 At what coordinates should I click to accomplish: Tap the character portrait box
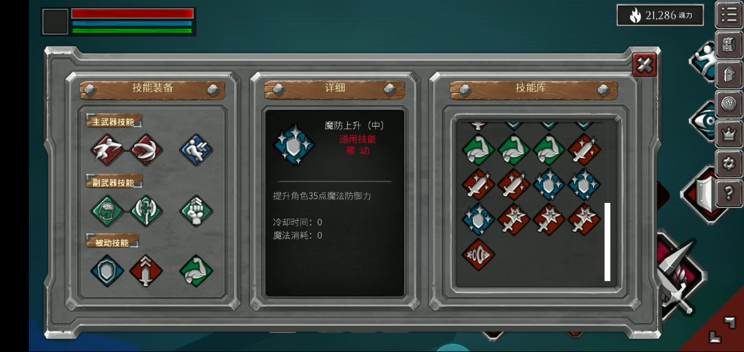click(x=56, y=21)
